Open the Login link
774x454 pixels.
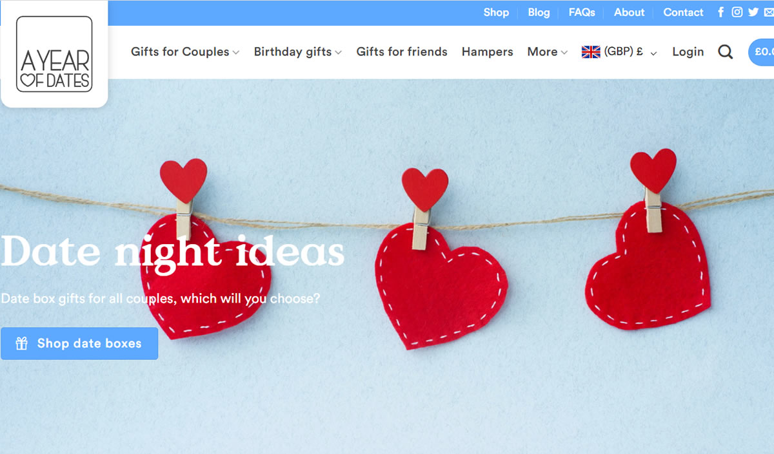coord(688,52)
